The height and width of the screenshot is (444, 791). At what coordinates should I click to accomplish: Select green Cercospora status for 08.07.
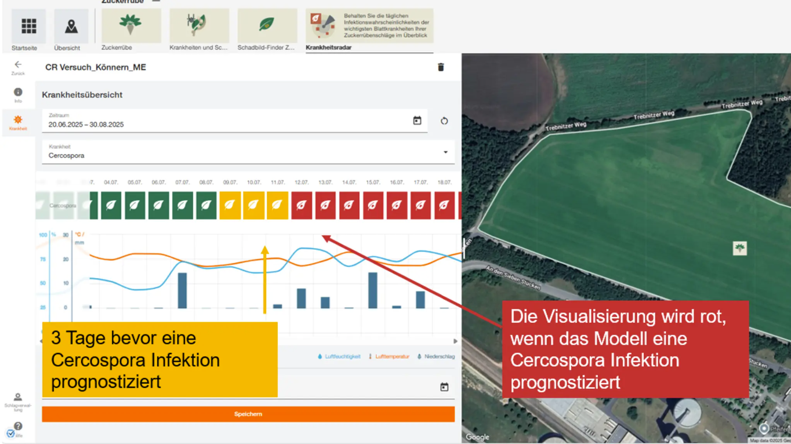coord(206,205)
